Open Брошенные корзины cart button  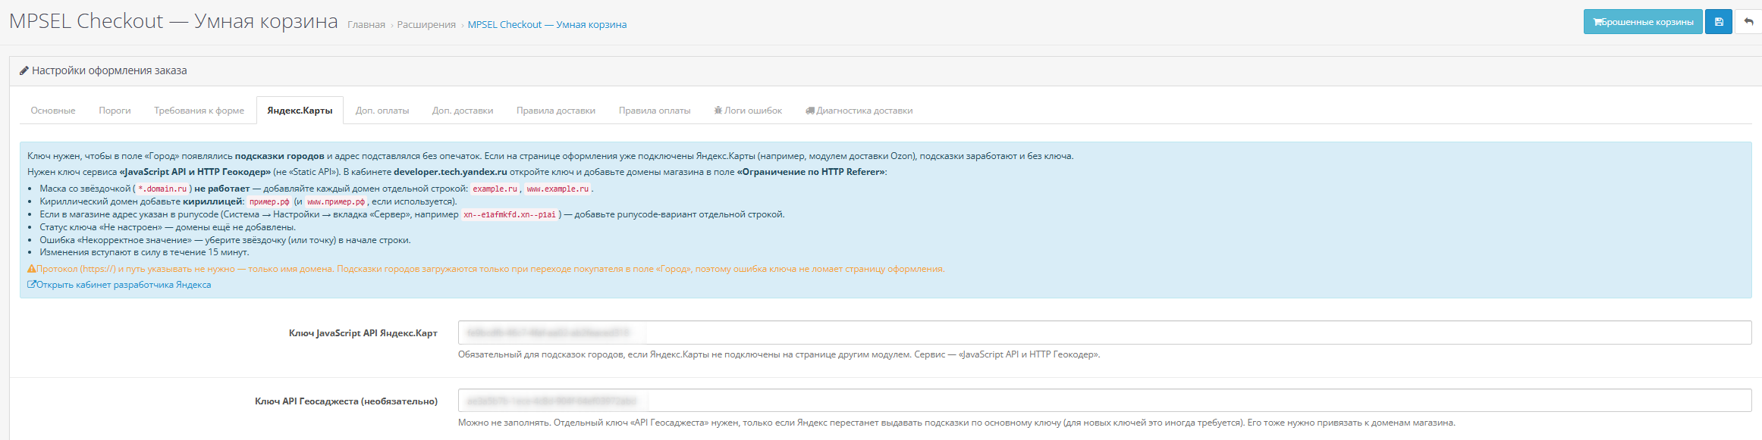pos(1643,22)
